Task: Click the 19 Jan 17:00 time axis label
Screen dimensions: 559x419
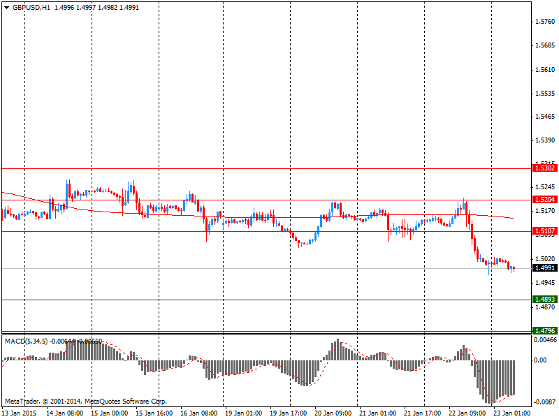Action: coord(288,413)
